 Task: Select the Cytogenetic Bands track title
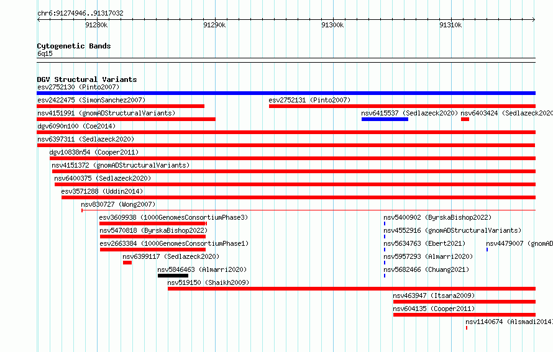(74, 46)
